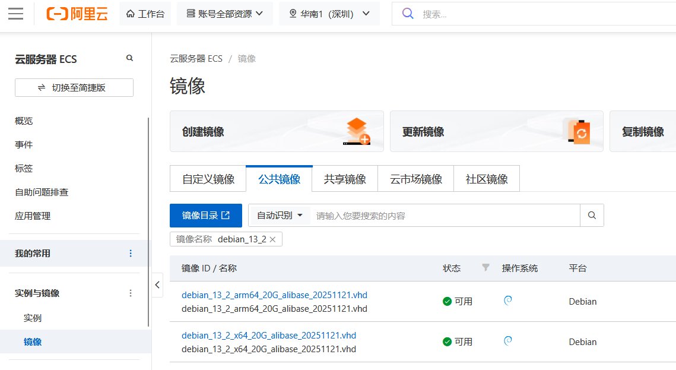This screenshot has height=370, width=676.
Task: Open 概览 in the sidebar
Action: pyautogui.click(x=24, y=121)
